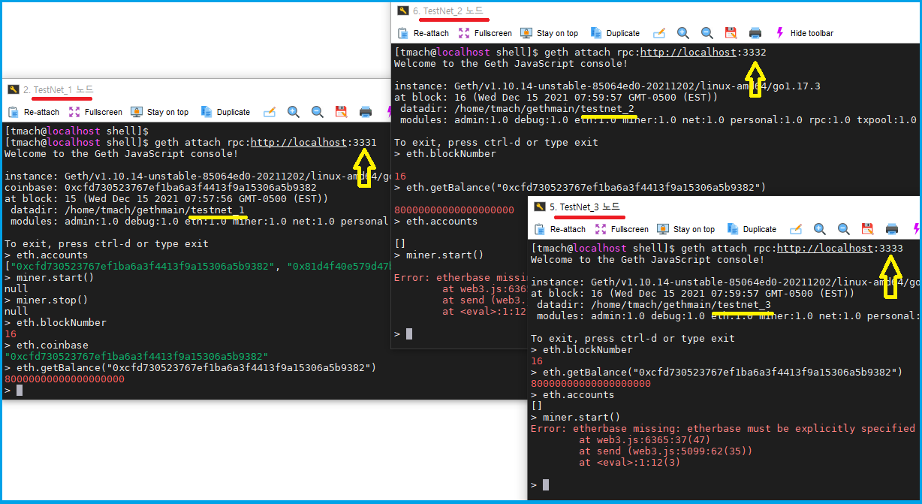Click http://localhost link in TestNet_2 terminal

(x=688, y=53)
